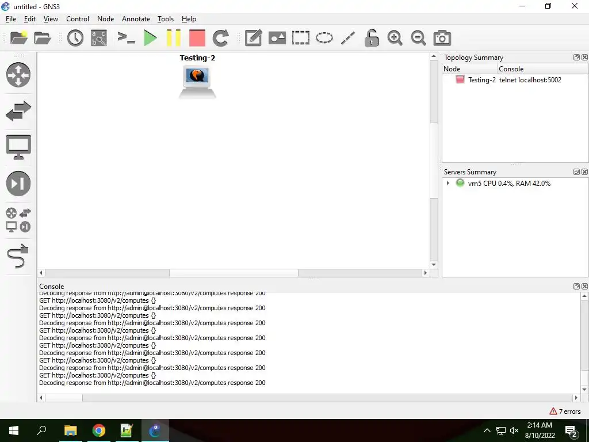
Task: Click canvas horizontal scrollbar right arrow
Action: pos(425,273)
